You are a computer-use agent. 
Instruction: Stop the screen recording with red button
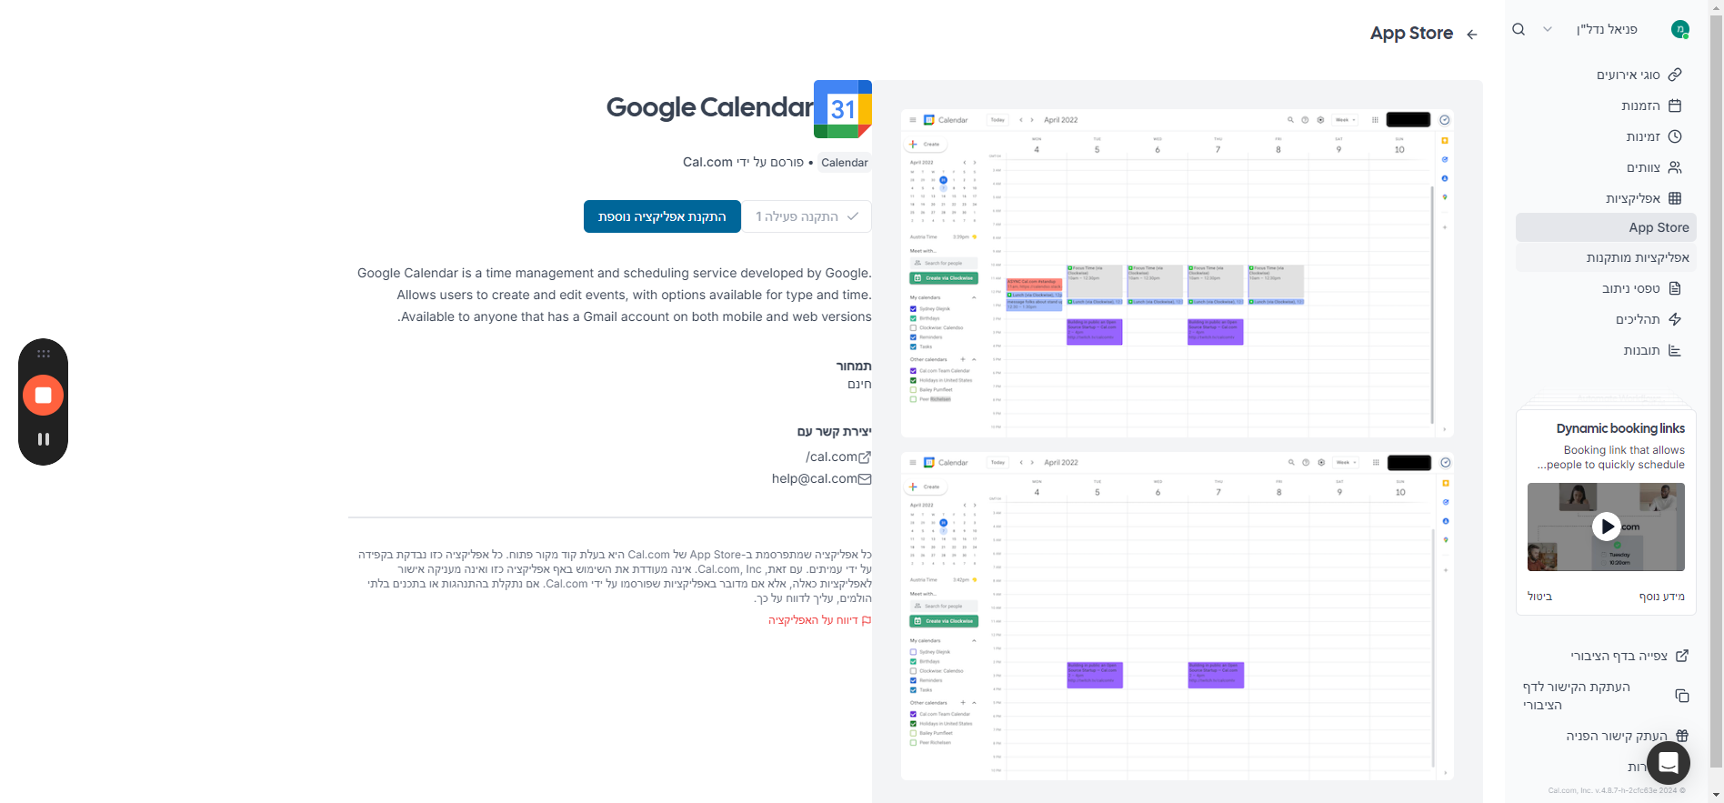click(43, 396)
